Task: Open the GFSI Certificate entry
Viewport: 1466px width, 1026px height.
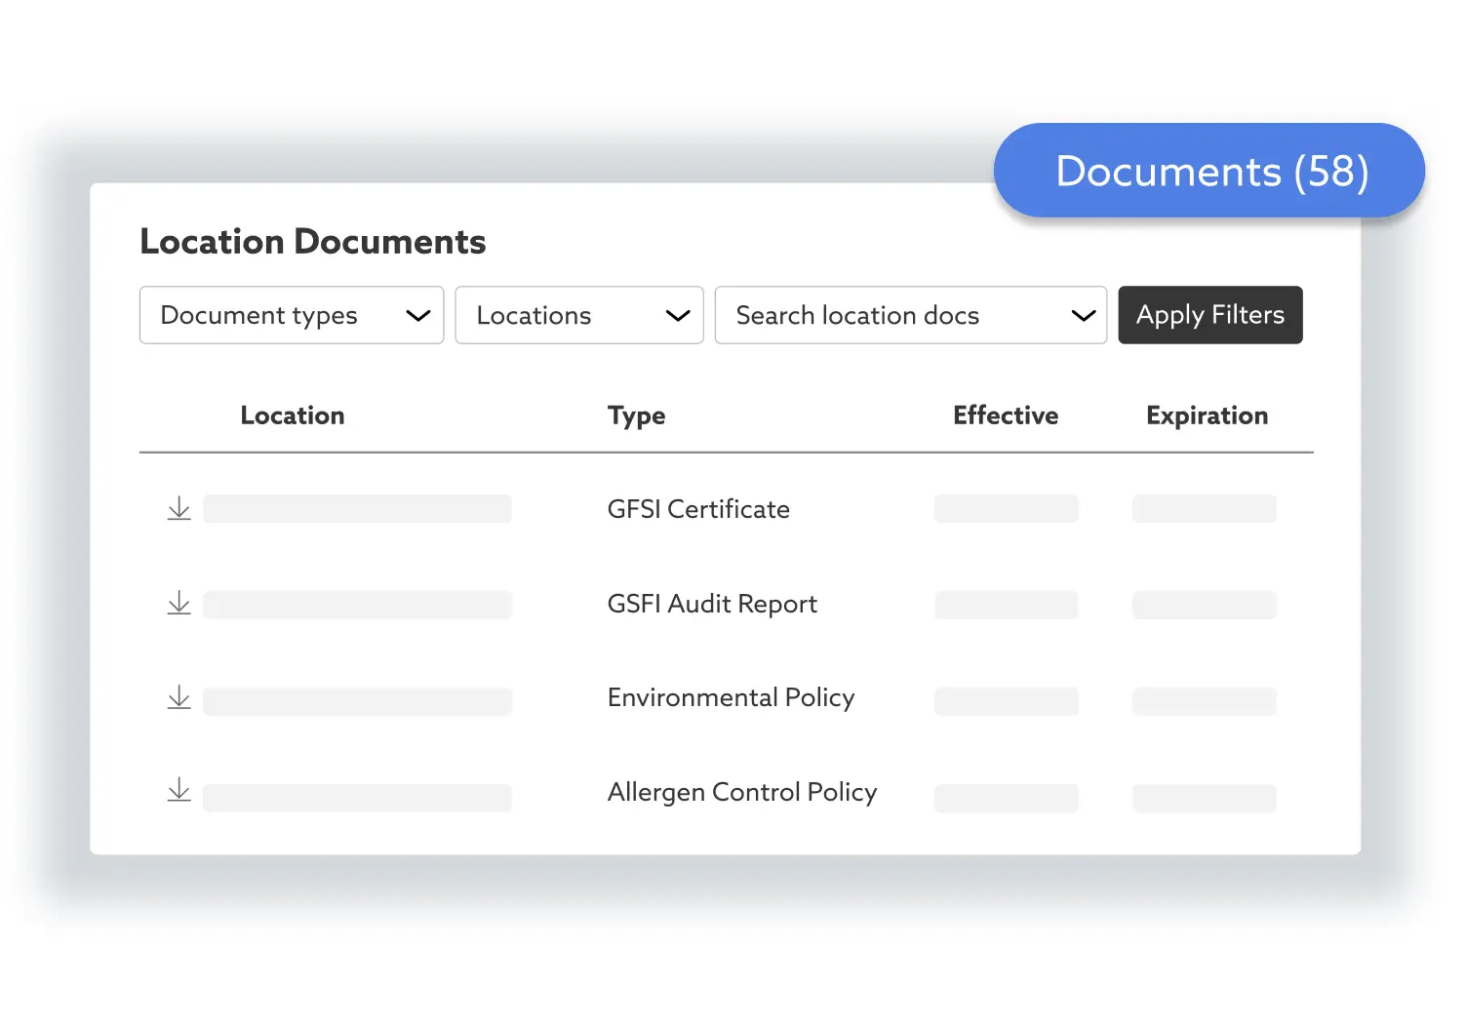Action: (x=698, y=509)
